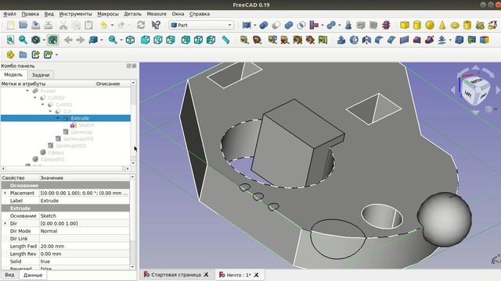Select Сфера001 in model tree
This screenshot has height=281, width=501.
tap(52, 159)
